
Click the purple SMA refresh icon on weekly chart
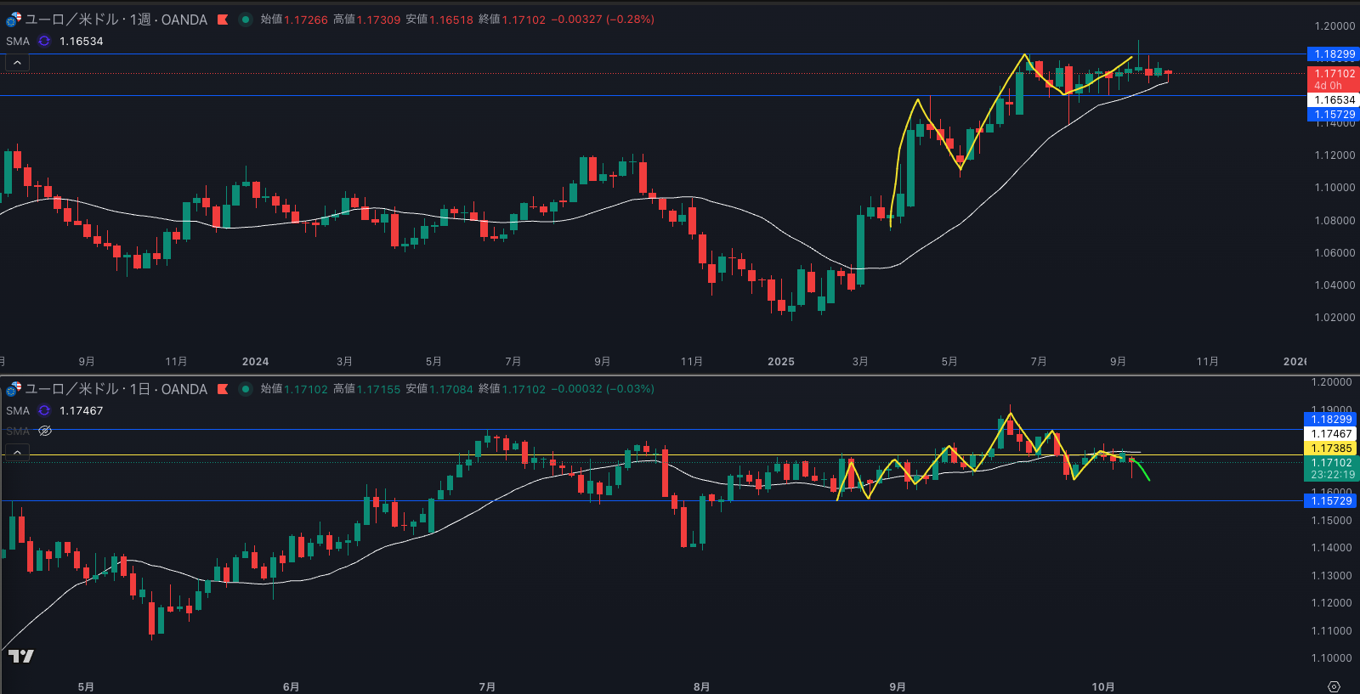(44, 41)
